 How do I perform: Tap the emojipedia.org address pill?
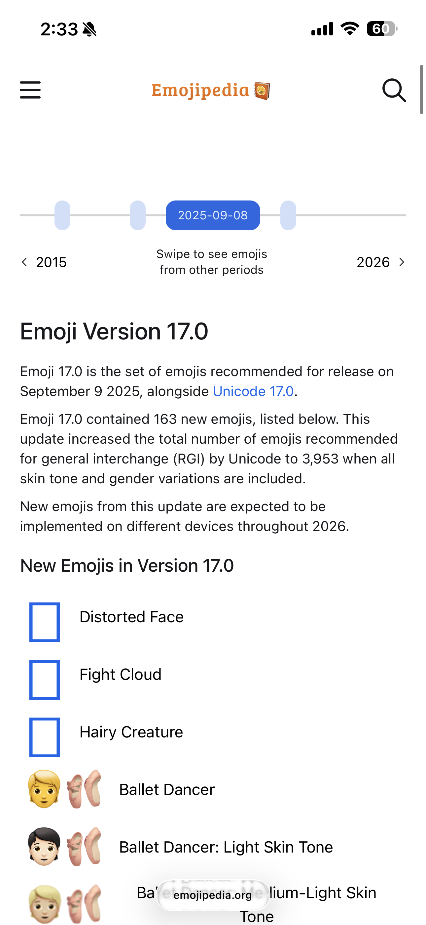pos(213,895)
